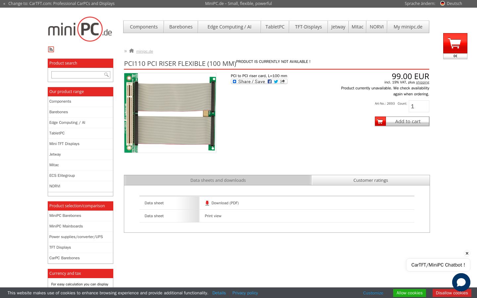Share on Facebook icon
This screenshot has width=477, height=298.
[270, 81]
